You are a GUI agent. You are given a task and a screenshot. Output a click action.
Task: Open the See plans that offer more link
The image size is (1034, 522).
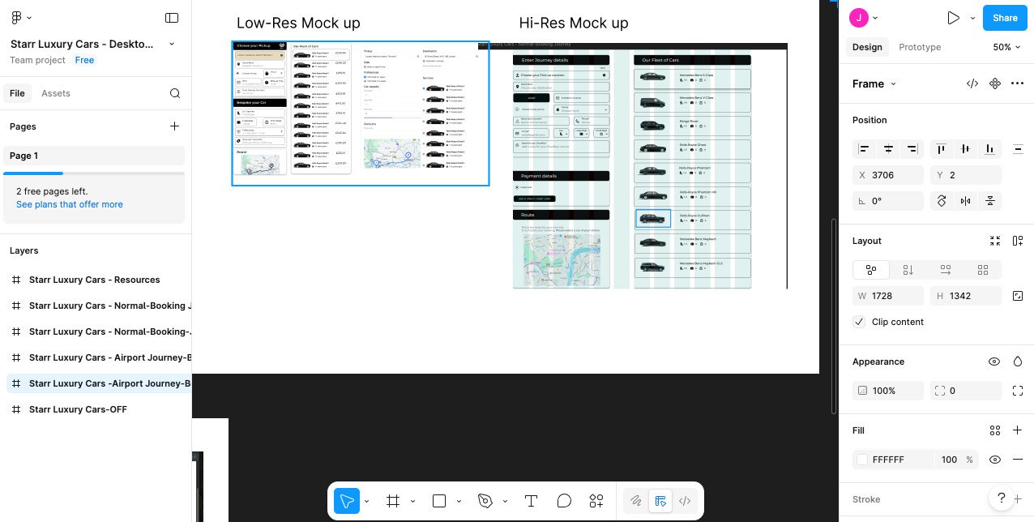pyautogui.click(x=70, y=204)
